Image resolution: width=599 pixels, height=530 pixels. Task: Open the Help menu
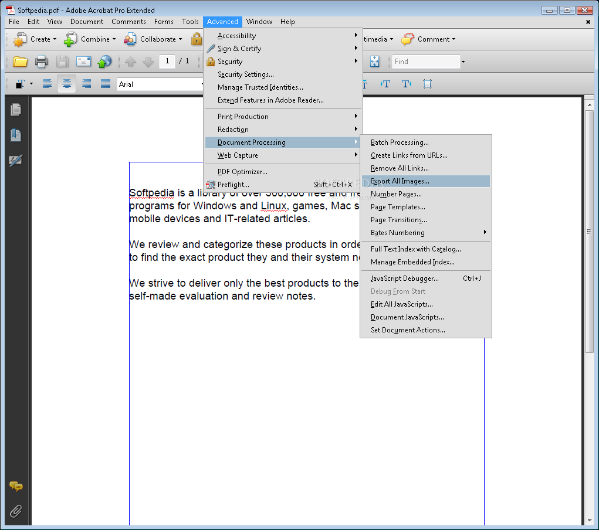tap(287, 22)
